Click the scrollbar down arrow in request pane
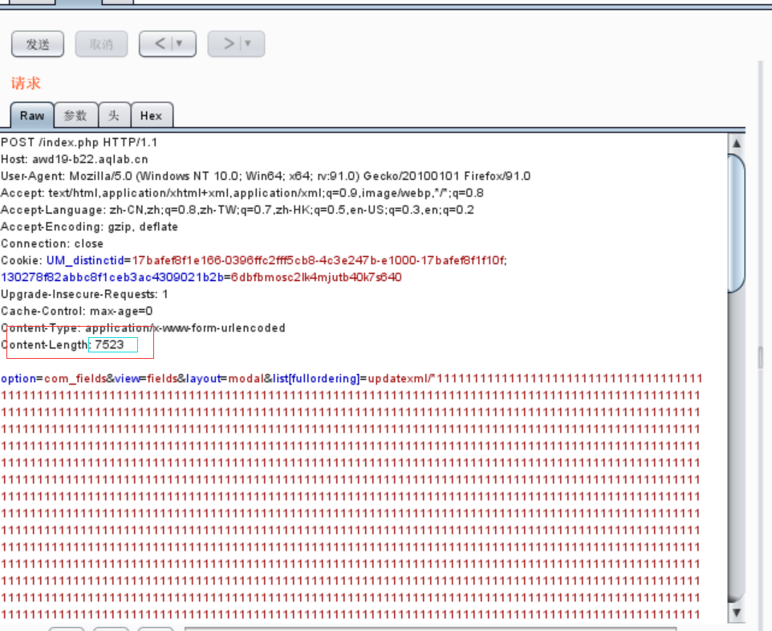 coord(737,613)
